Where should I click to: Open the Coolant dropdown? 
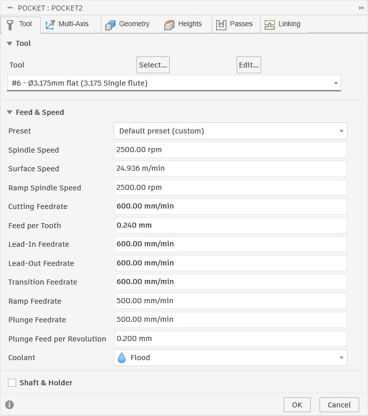pos(230,358)
